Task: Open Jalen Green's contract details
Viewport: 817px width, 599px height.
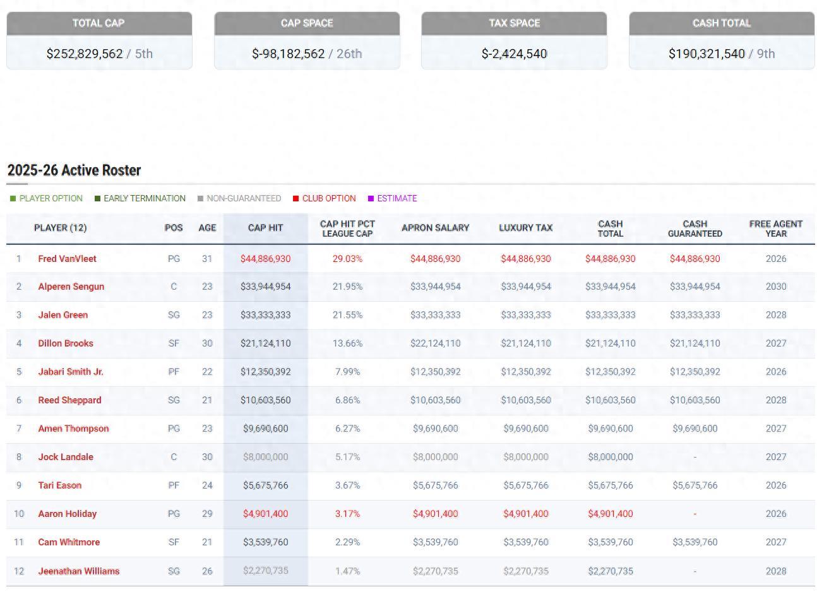Action: [63, 315]
